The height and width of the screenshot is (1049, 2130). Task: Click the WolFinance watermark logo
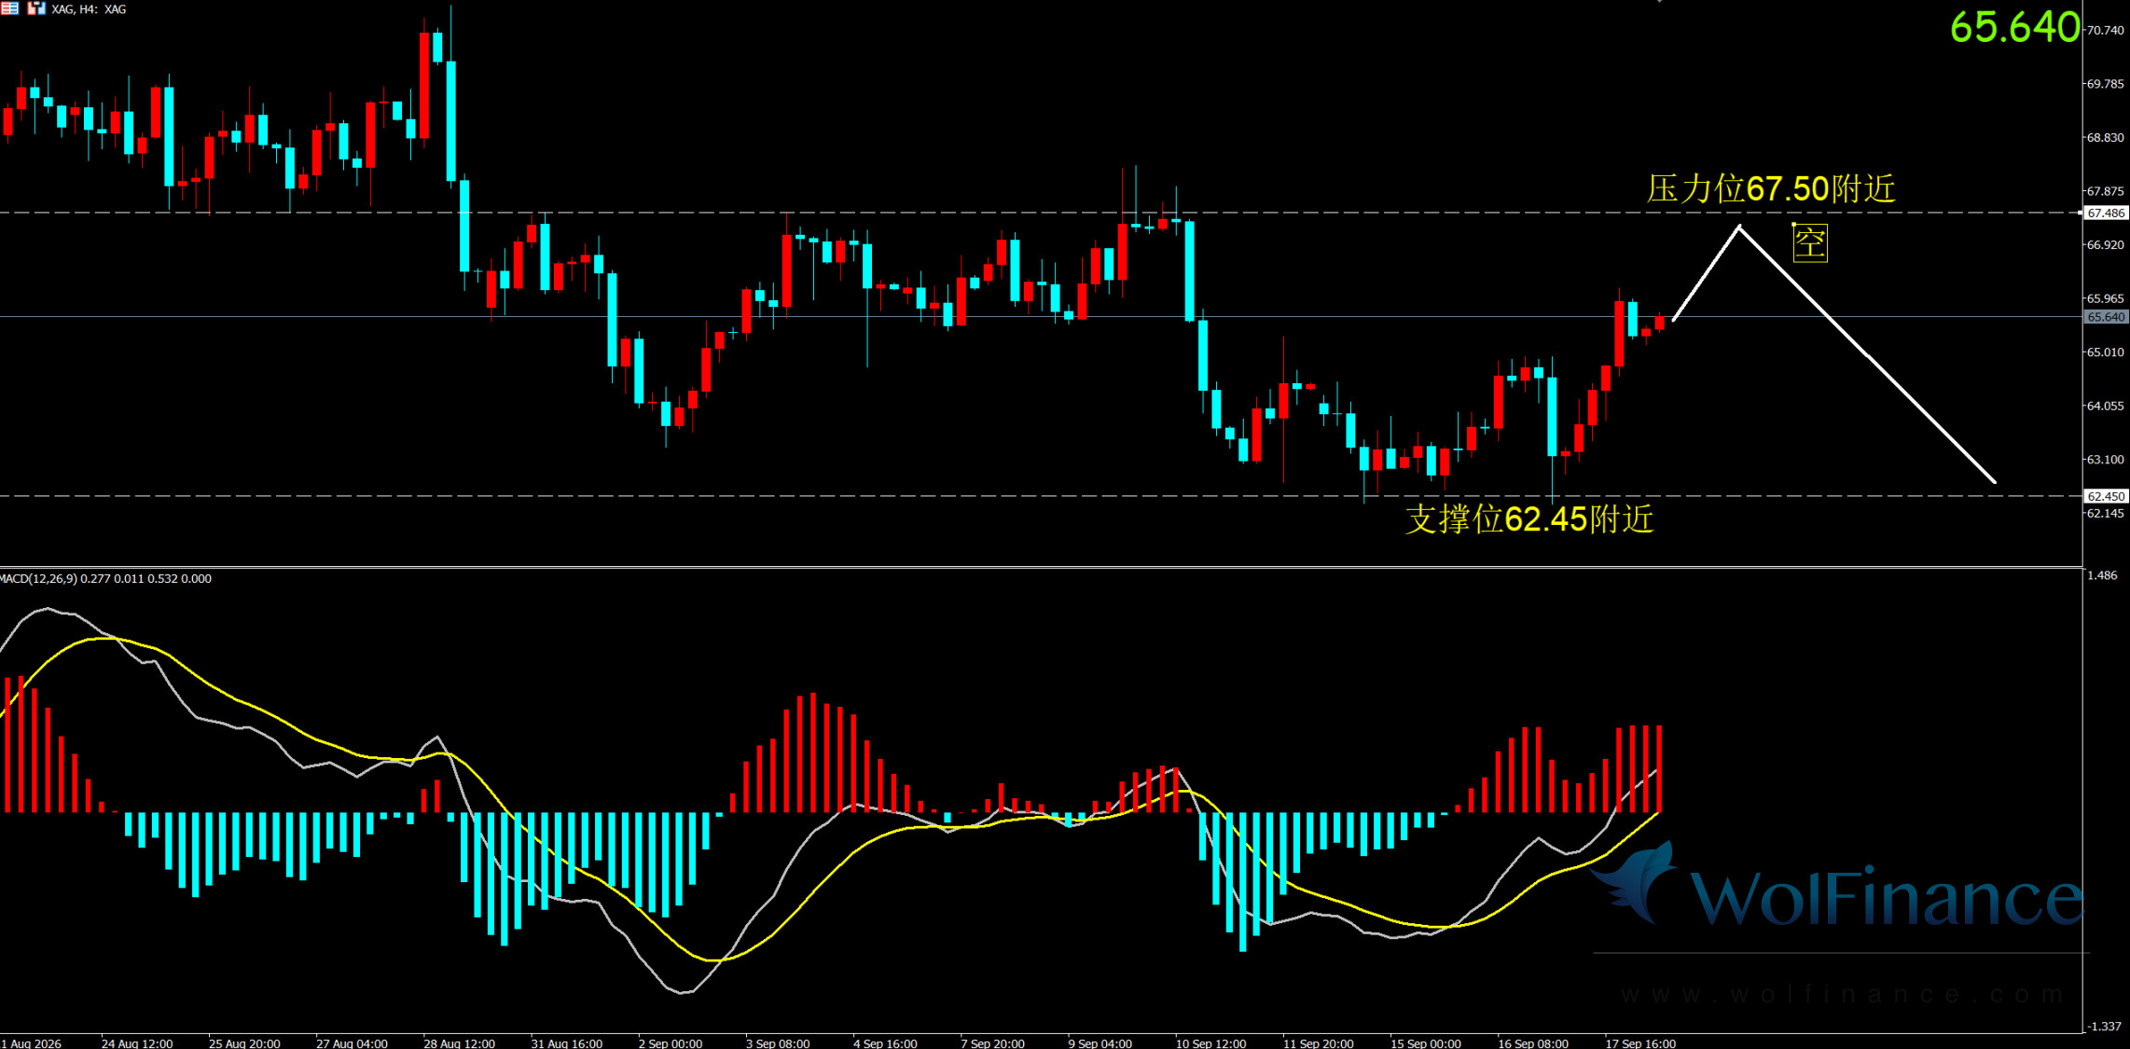[x=1837, y=886]
